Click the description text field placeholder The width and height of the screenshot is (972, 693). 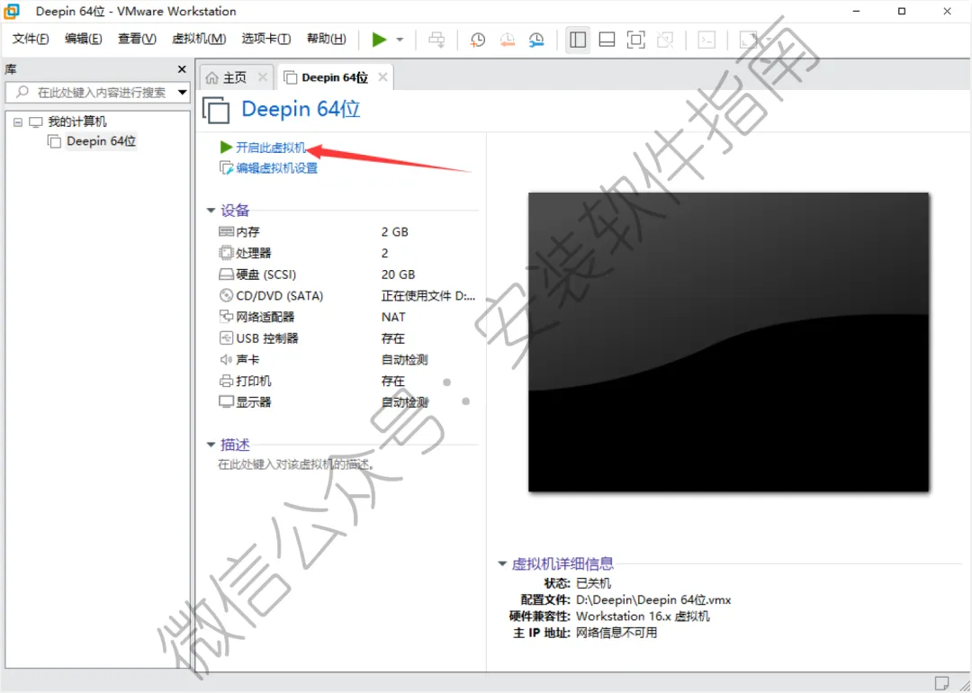(x=296, y=464)
